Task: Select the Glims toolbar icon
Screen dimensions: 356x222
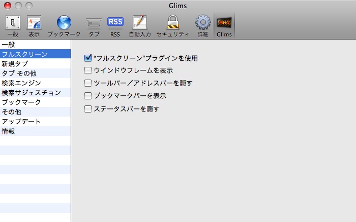Action: [224, 23]
